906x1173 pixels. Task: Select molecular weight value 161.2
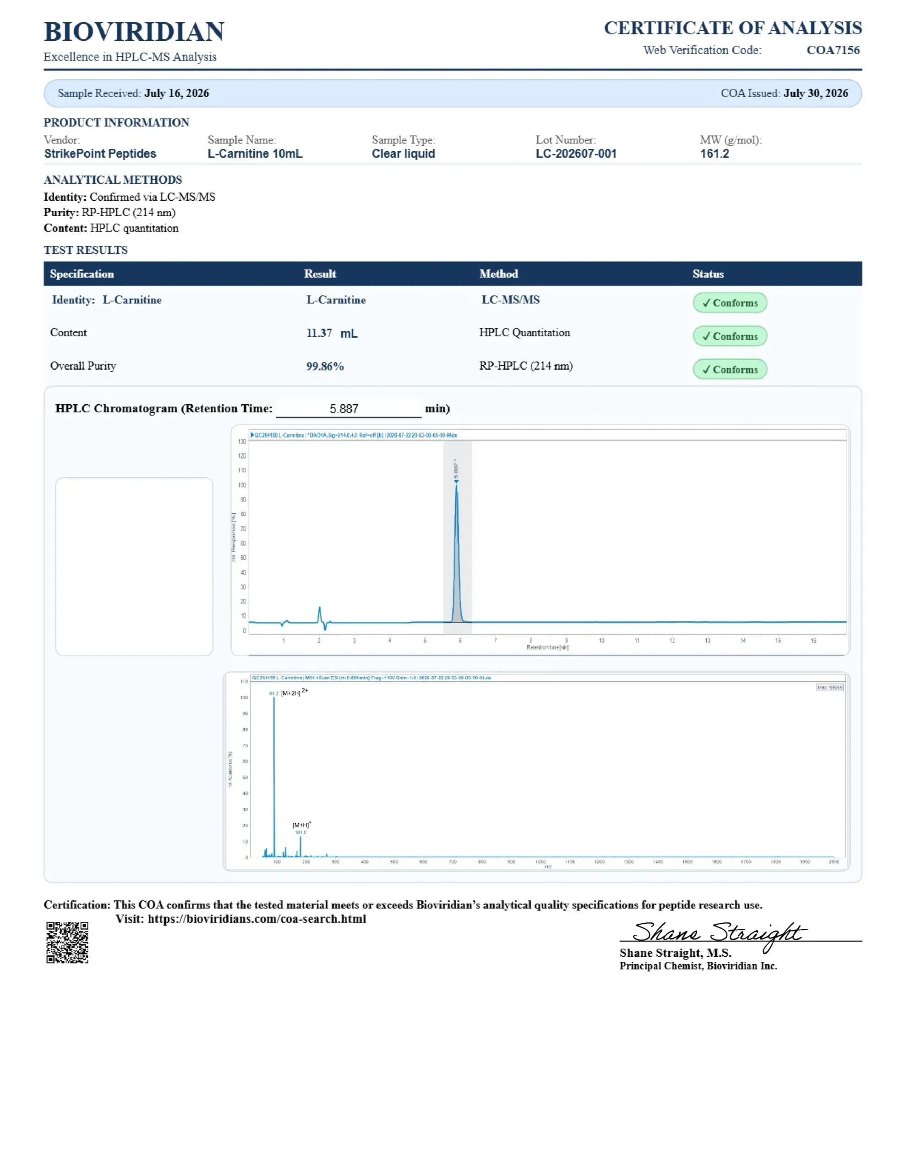[714, 153]
